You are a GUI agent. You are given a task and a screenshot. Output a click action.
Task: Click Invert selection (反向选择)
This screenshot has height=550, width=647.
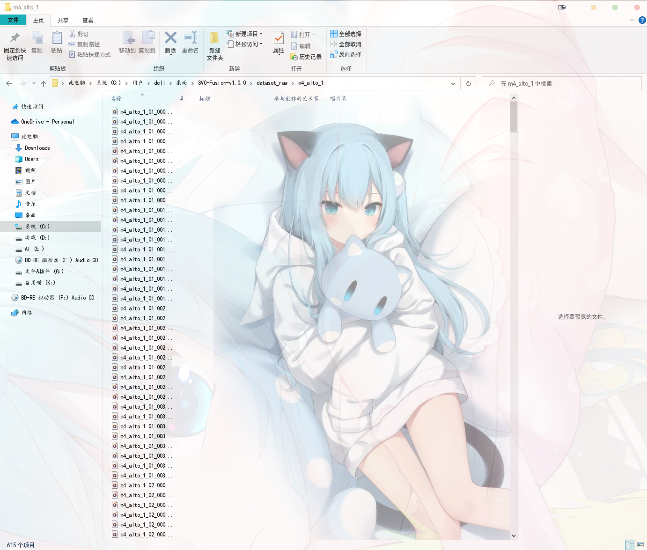tap(346, 54)
